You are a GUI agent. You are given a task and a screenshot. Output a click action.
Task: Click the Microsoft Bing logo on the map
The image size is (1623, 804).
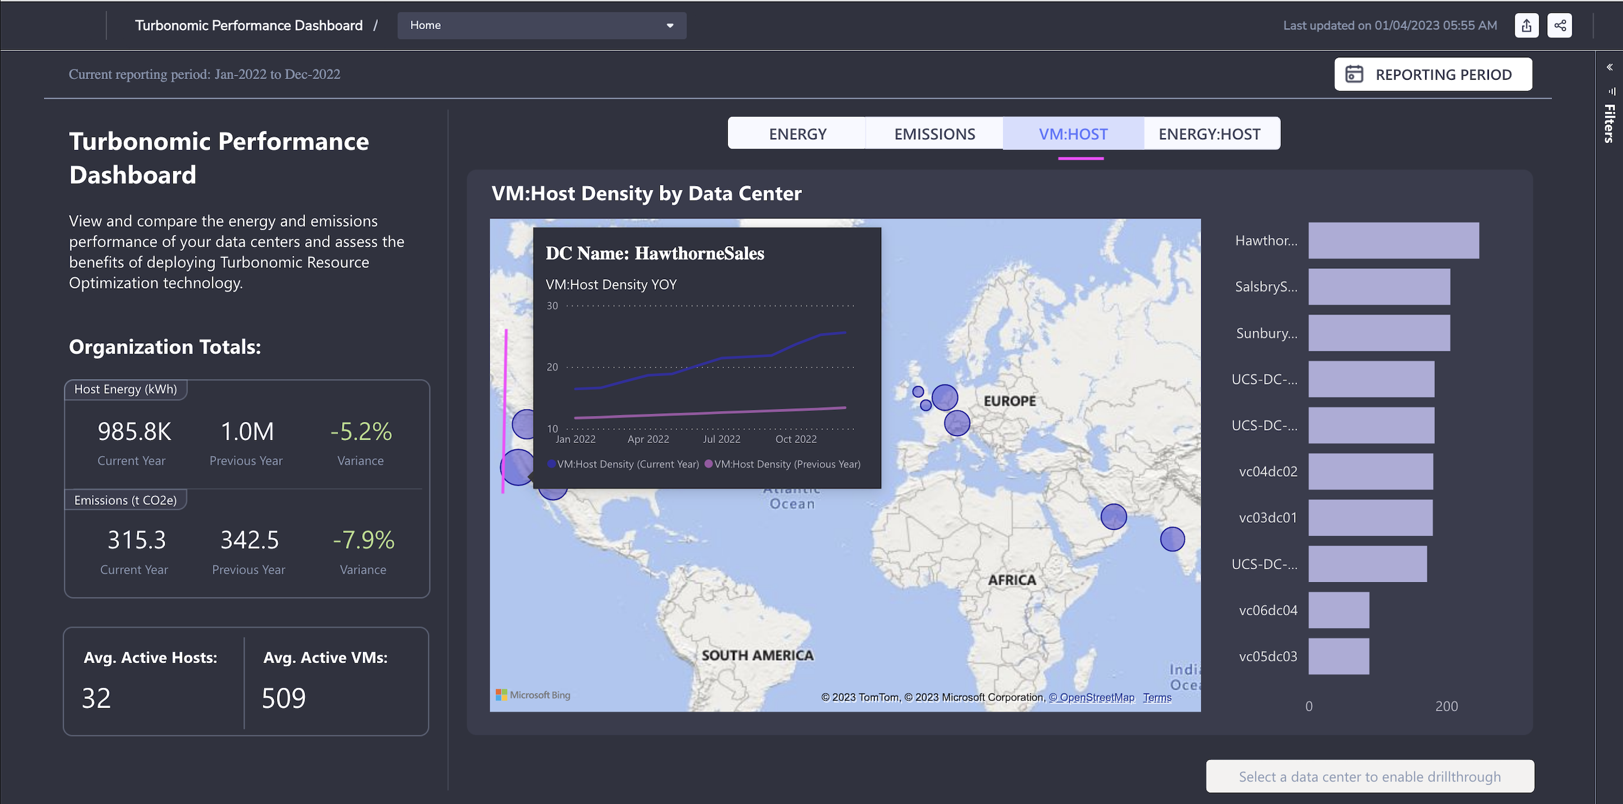click(x=533, y=695)
